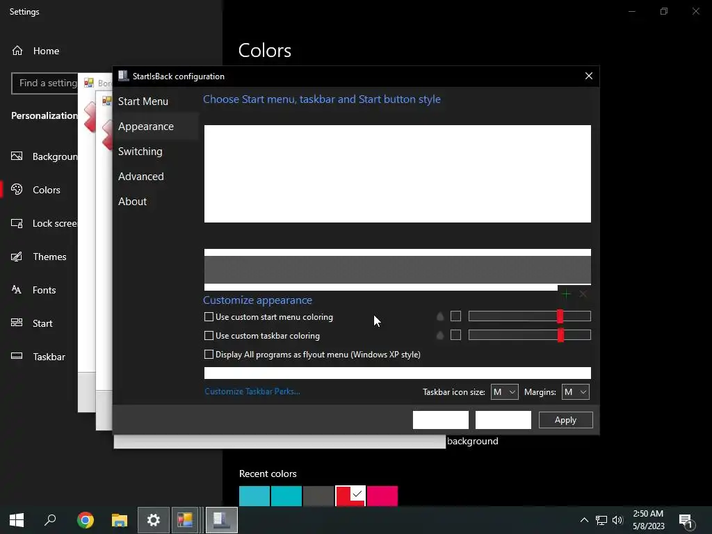The image size is (712, 534).
Task: Check Display All programs as flyout menu
Action: point(312,354)
